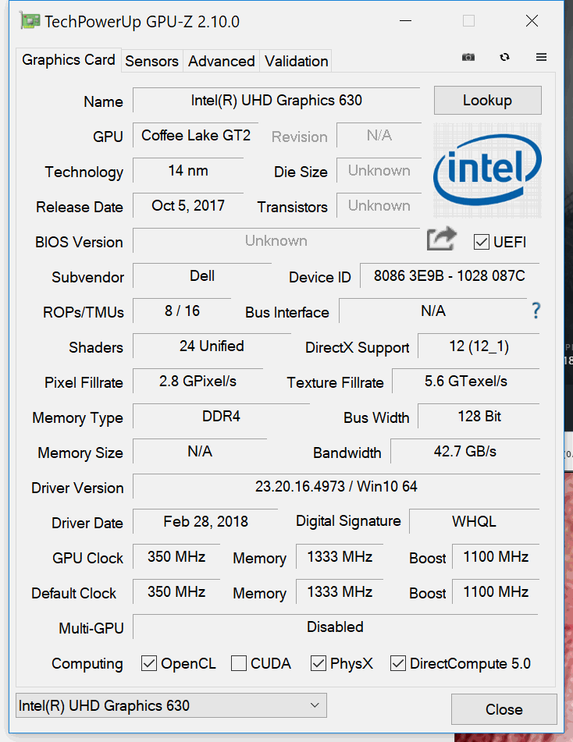Click the screenshot camera icon
The image size is (573, 742).
pos(468,58)
